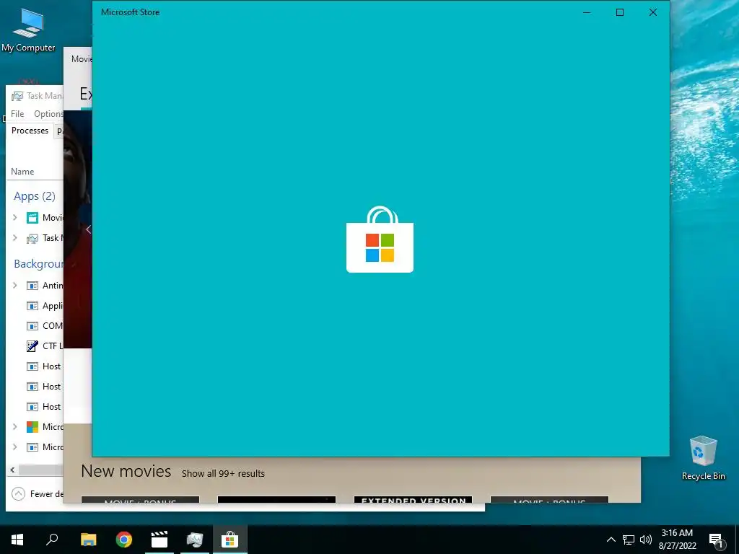Open network status tray icon
The image size is (739, 554).
pyautogui.click(x=629, y=540)
